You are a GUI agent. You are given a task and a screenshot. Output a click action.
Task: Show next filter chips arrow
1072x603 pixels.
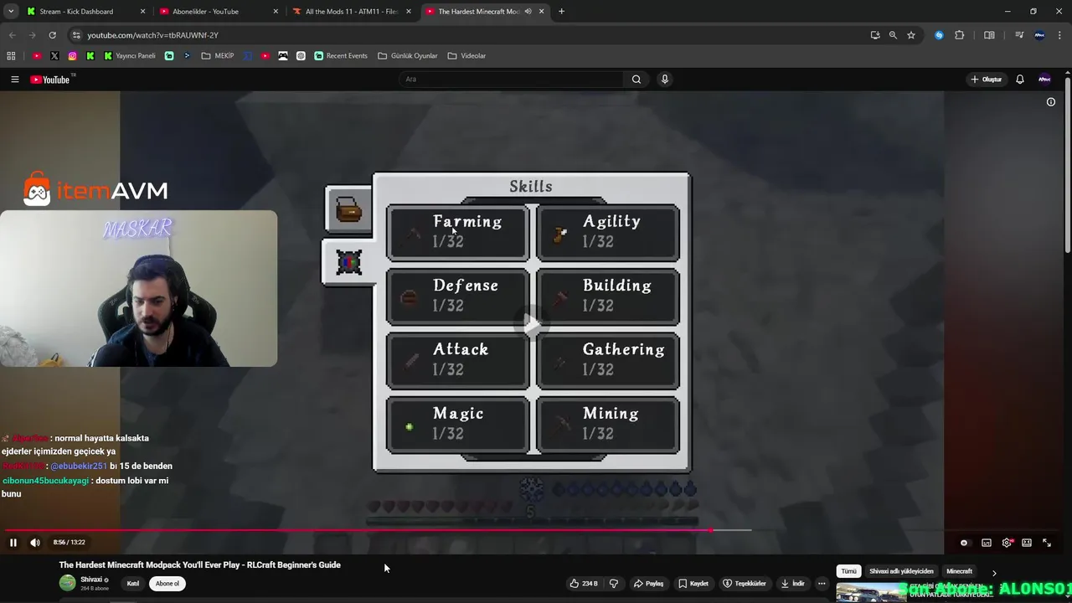pyautogui.click(x=994, y=573)
